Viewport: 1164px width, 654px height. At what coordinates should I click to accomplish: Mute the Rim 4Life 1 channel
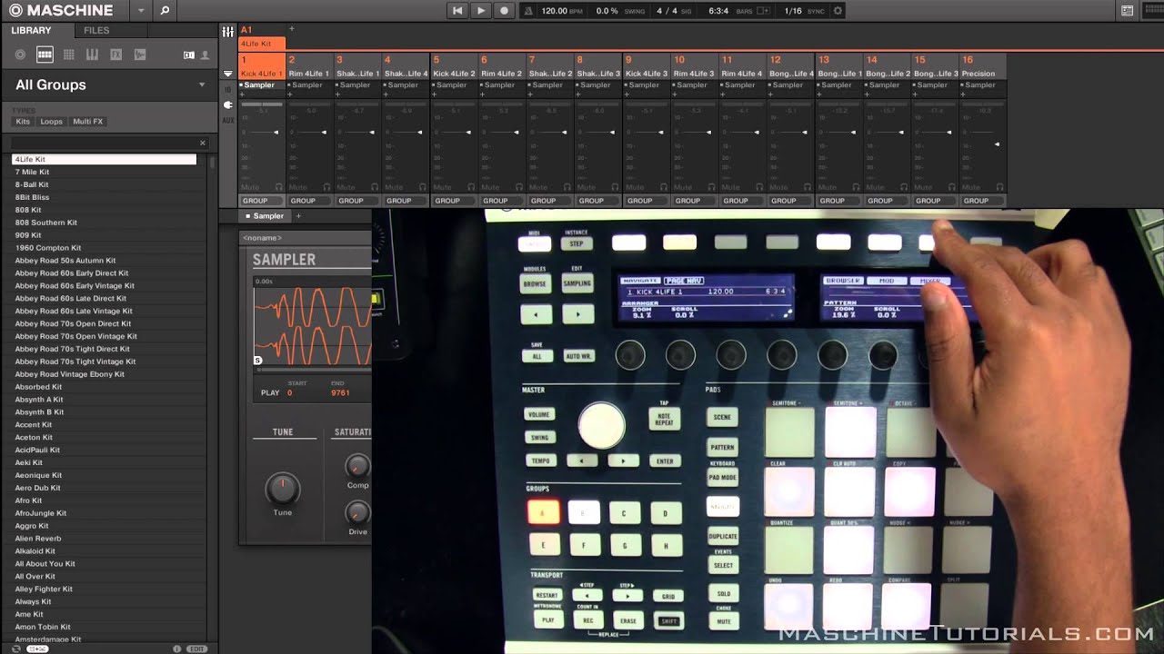point(297,187)
